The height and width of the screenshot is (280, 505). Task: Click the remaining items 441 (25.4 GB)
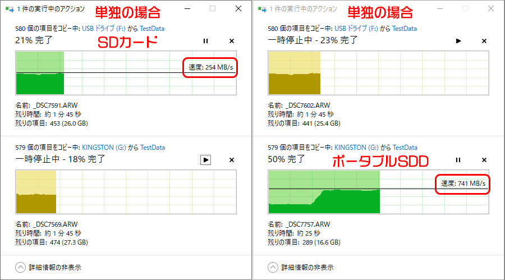click(322, 123)
